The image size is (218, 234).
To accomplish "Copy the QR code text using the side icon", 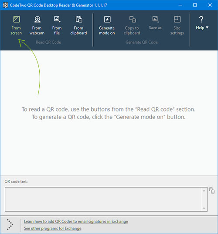I will coord(212,190).
